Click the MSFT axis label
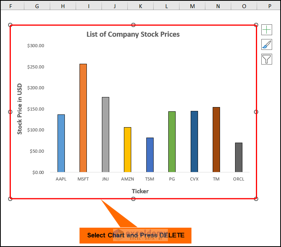Image resolution: width=281 pixels, height=247 pixels. [83, 179]
